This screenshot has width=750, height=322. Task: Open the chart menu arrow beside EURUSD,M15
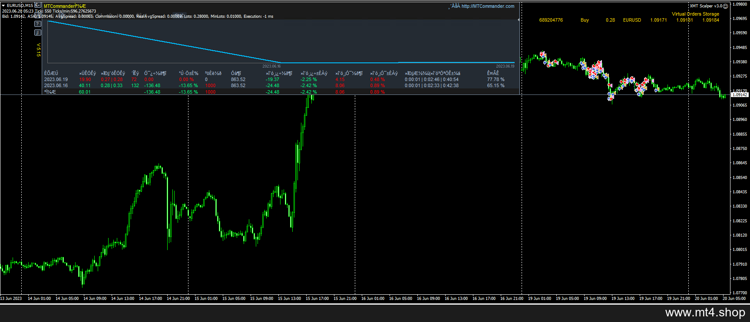[x=3, y=6]
